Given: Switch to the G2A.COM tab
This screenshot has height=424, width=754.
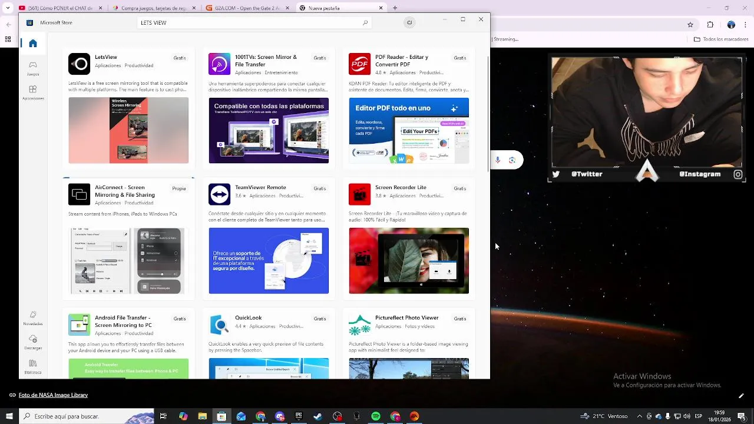Looking at the screenshot, I should coord(246,8).
